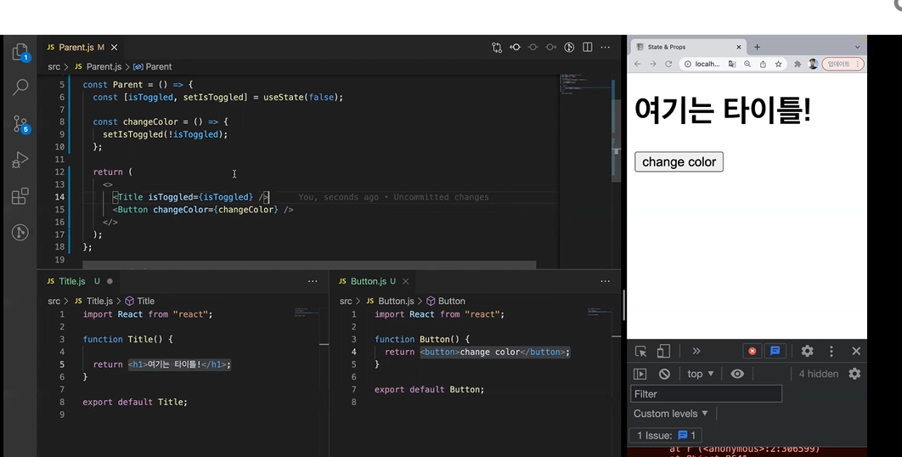The width and height of the screenshot is (902, 457).
Task: Open the Custom levels dropdown
Action: [x=671, y=414]
